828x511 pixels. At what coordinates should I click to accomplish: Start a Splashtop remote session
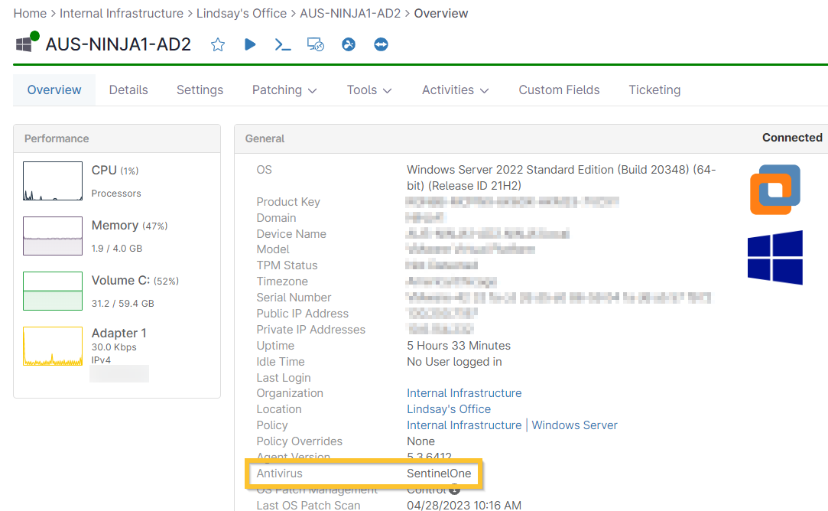pyautogui.click(x=348, y=44)
